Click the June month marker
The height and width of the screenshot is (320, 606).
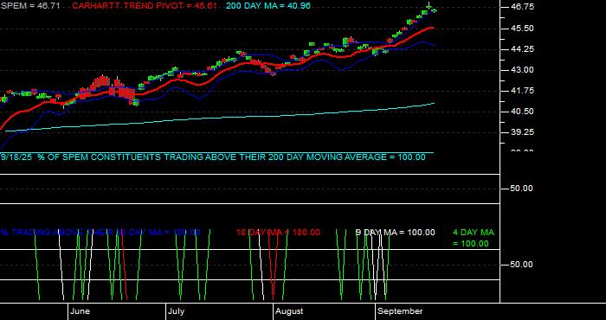pyautogui.click(x=80, y=311)
